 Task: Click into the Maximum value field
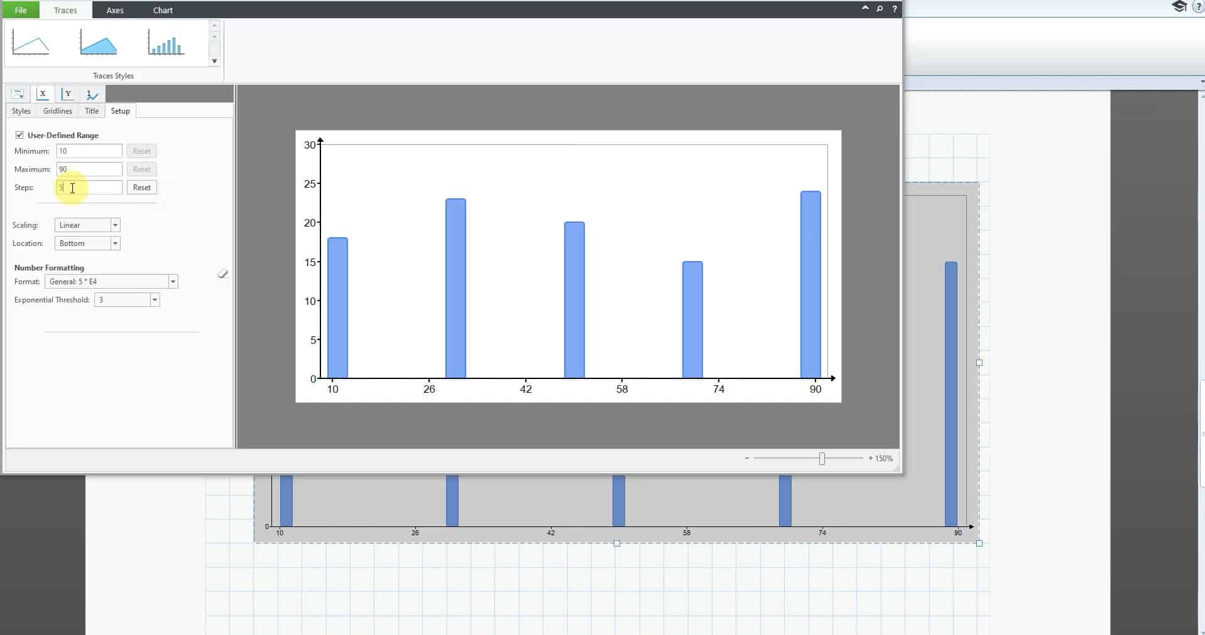point(89,169)
